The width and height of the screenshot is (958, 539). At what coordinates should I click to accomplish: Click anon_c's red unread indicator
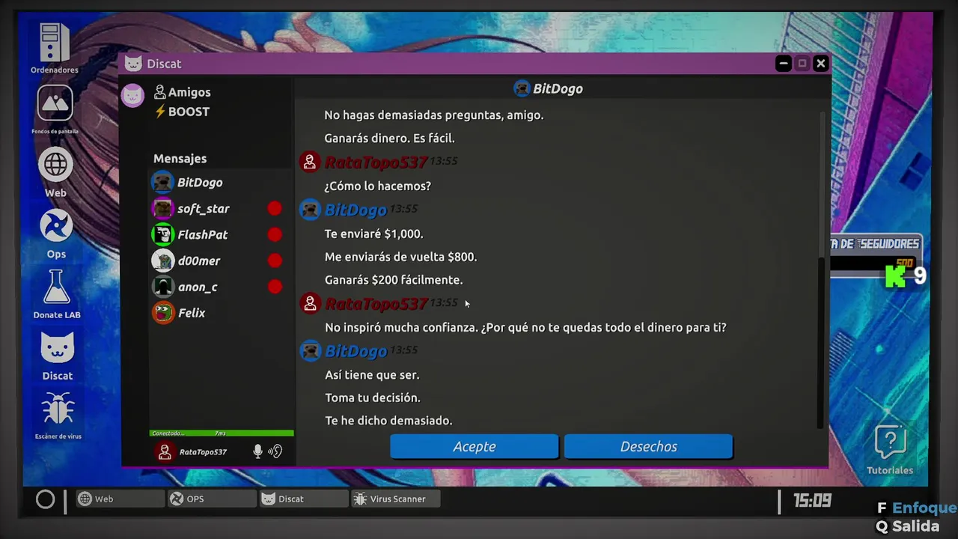[275, 287]
